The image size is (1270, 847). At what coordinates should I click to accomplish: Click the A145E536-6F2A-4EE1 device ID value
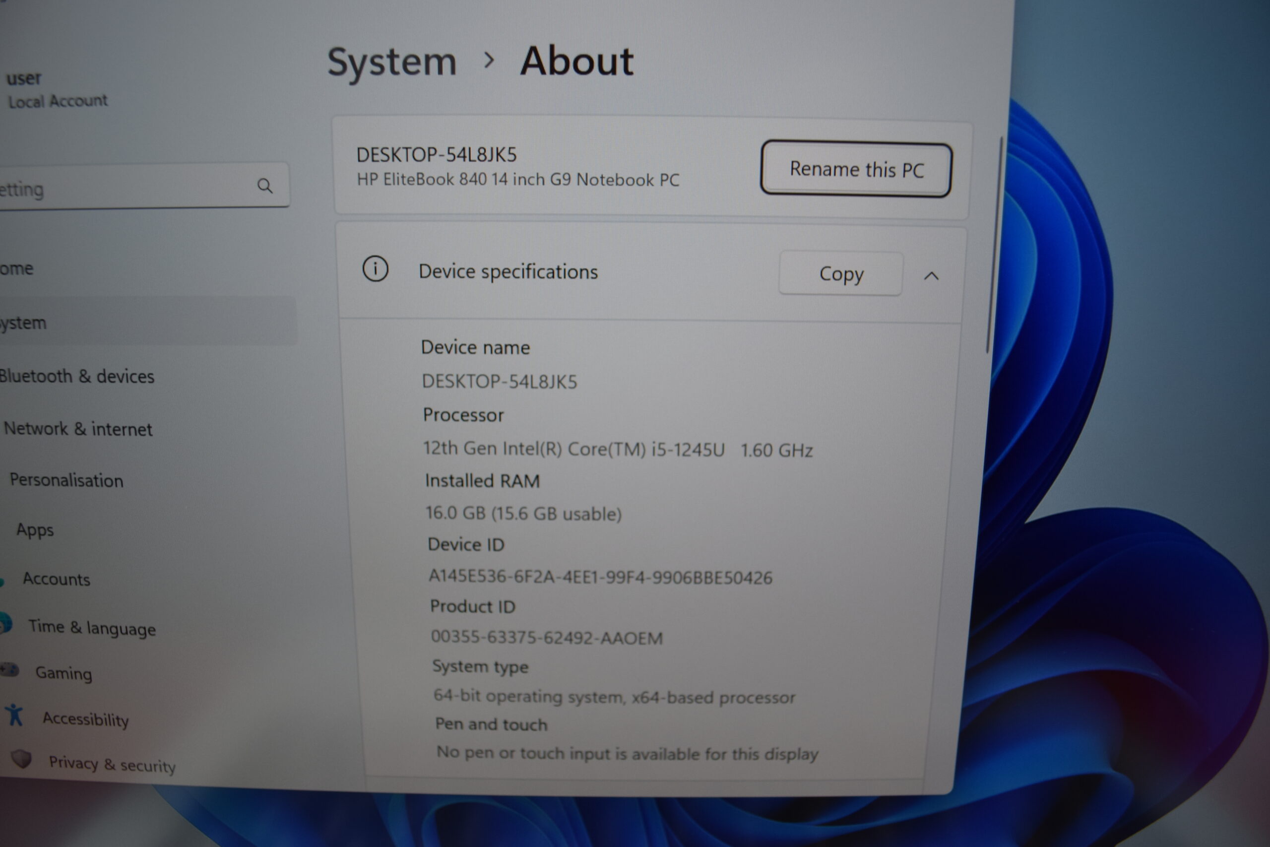click(600, 578)
